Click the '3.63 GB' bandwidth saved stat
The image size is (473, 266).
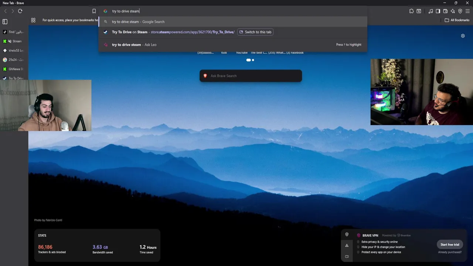[100, 247]
